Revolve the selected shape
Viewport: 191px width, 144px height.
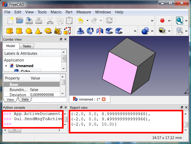click(90, 31)
